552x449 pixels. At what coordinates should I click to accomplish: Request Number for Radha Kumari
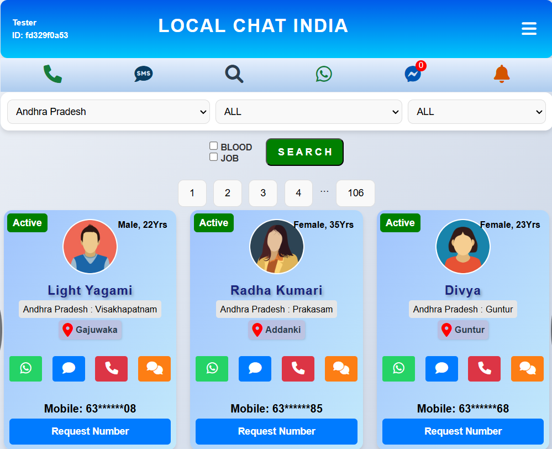(x=276, y=431)
